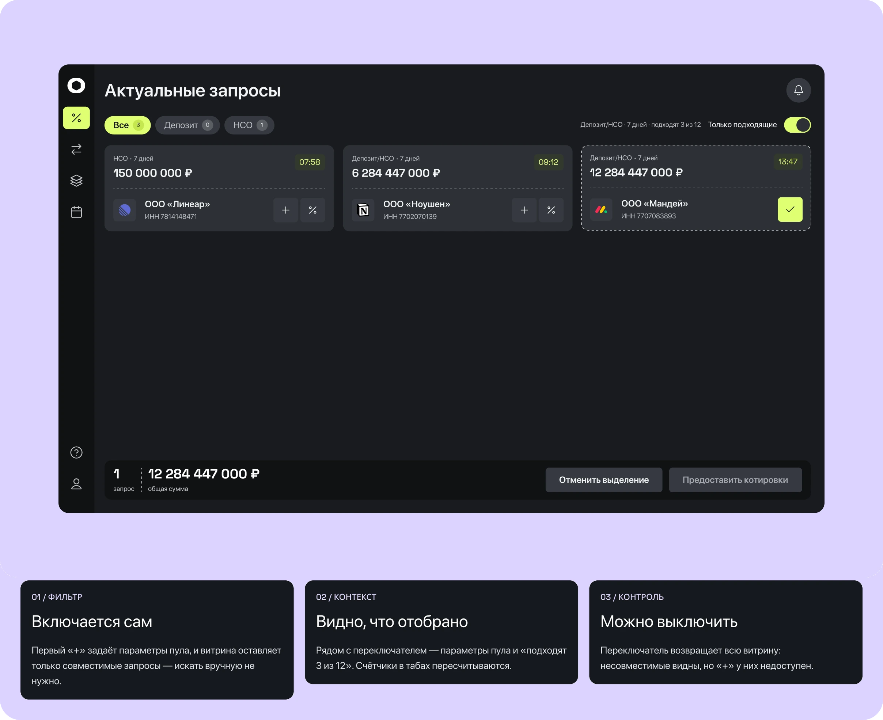Viewport: 883px width, 720px height.
Task: Click «Отменить выделение» button
Action: tap(604, 480)
